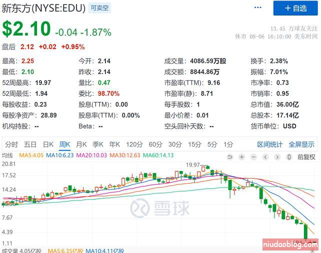321x253 pixels.
Task: Switch to the 日K tab
Action: click(x=48, y=144)
